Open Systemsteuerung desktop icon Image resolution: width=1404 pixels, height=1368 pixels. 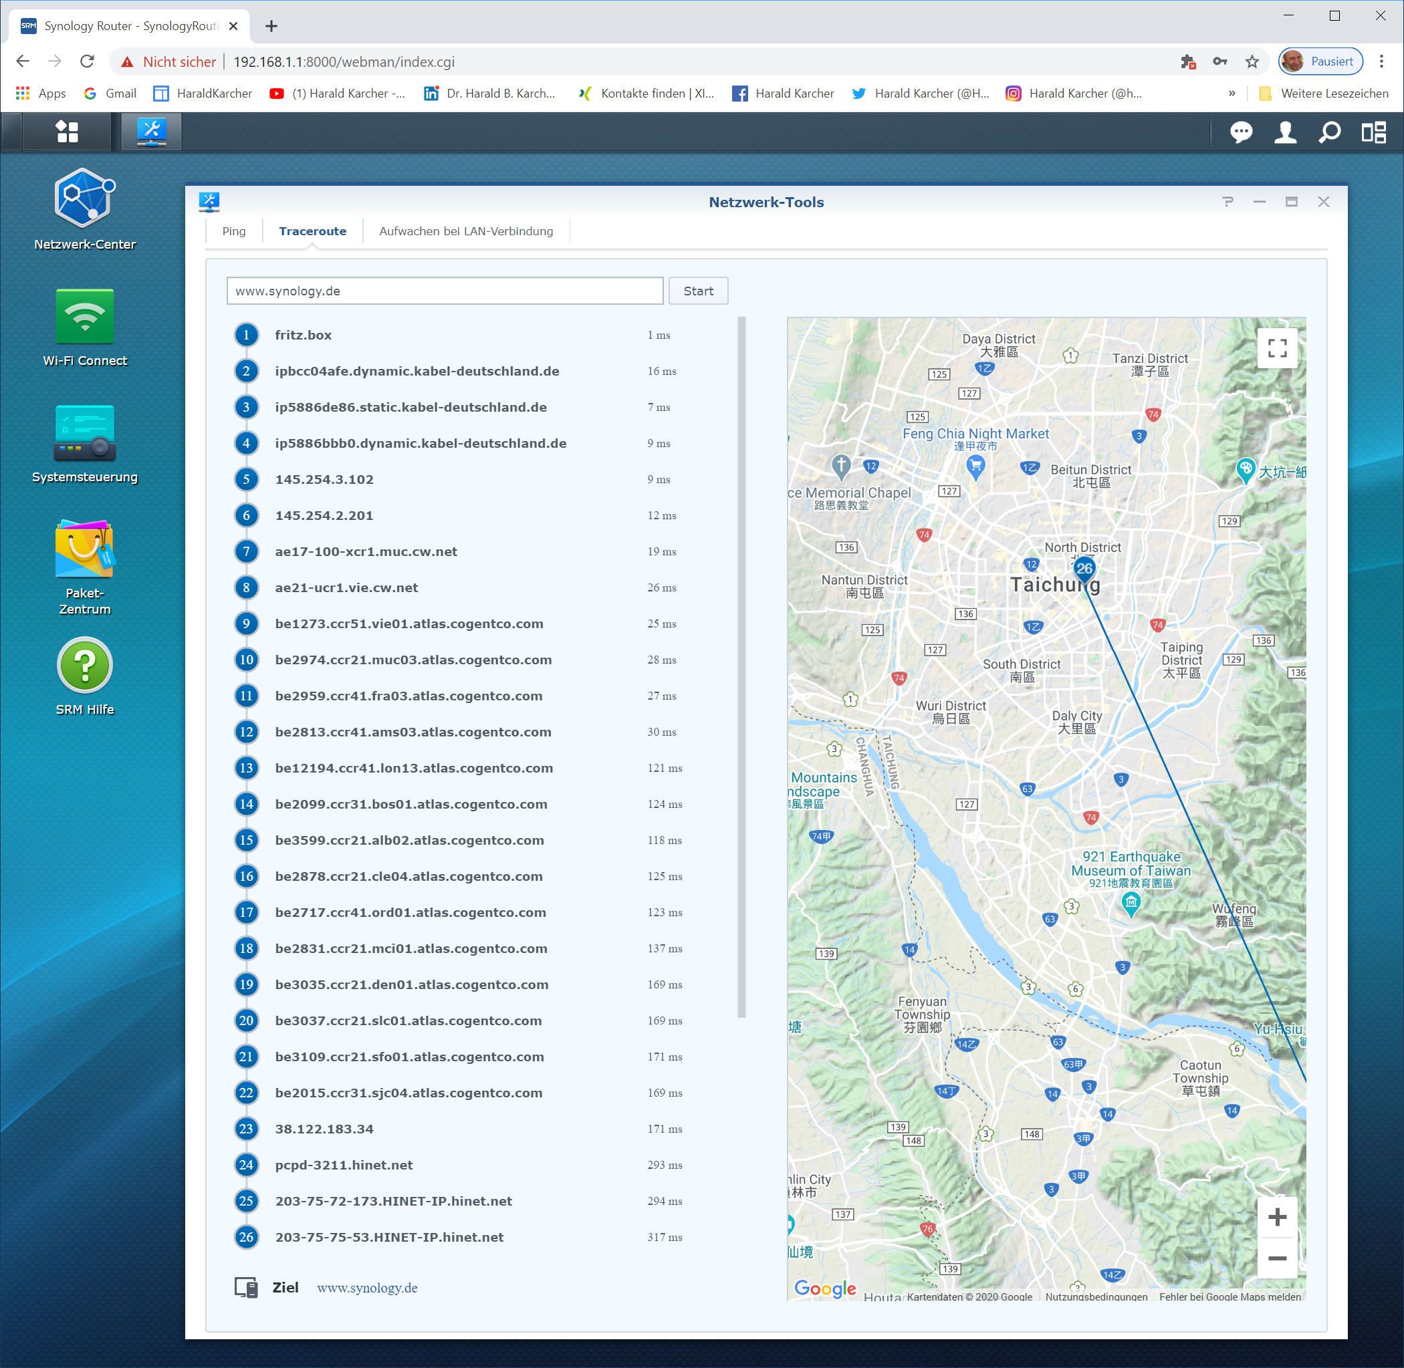point(84,432)
